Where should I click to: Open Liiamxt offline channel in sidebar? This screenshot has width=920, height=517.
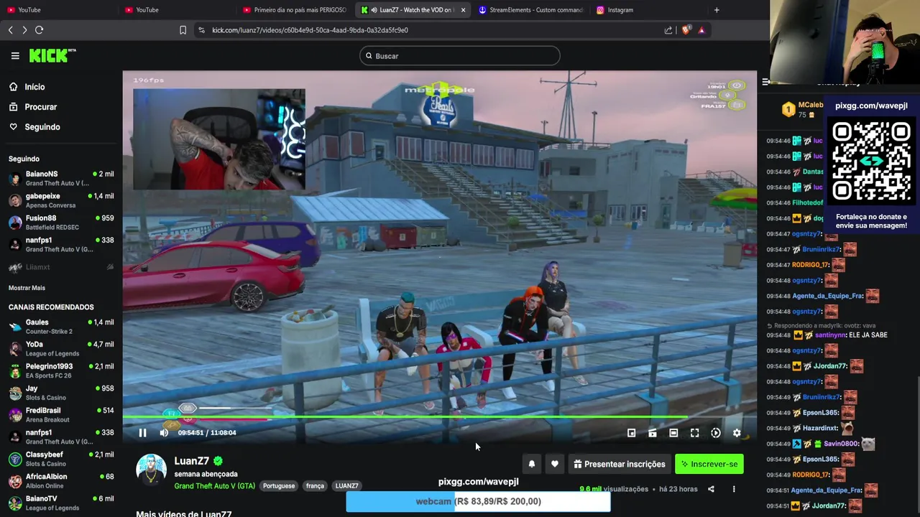point(60,267)
